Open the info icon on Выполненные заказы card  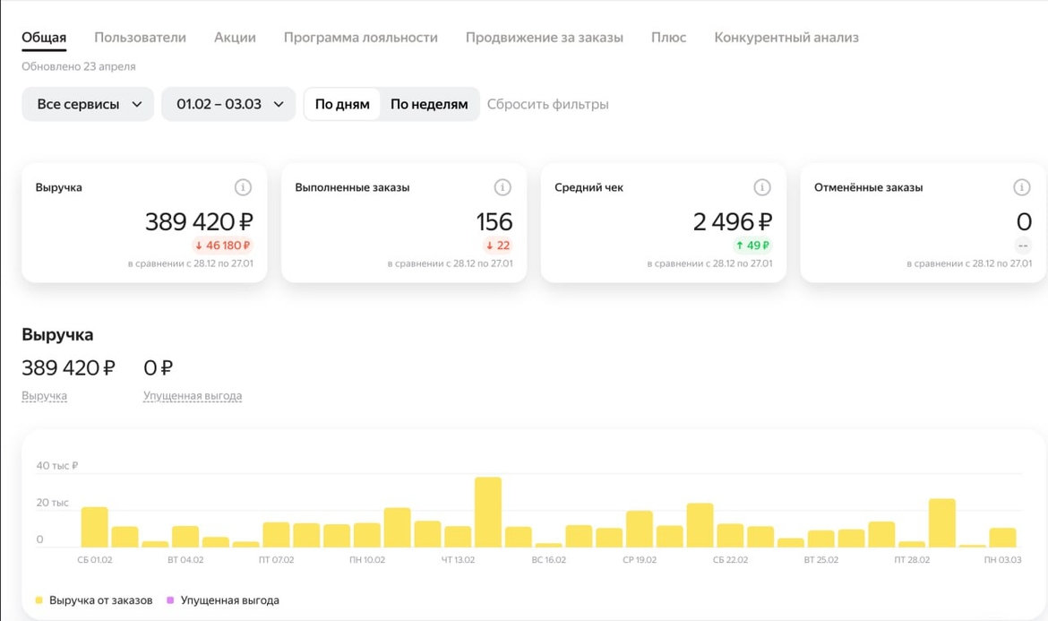[x=503, y=188]
